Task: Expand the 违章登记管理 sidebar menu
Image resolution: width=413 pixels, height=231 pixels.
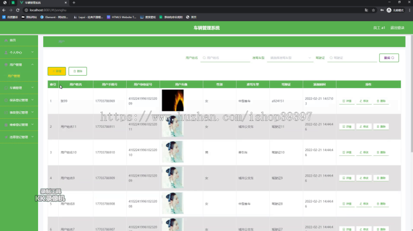Action: (19, 137)
